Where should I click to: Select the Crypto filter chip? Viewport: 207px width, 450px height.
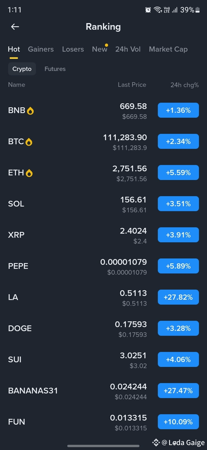click(x=22, y=69)
